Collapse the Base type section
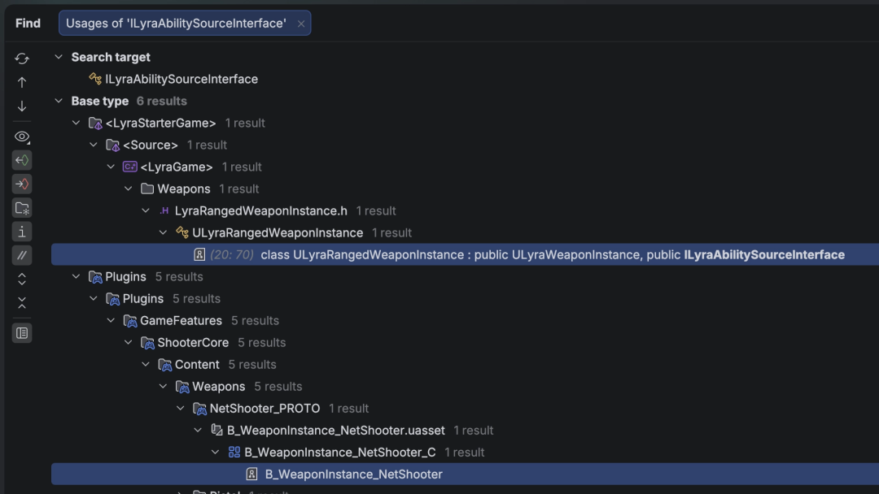This screenshot has height=494, width=879. (59, 101)
